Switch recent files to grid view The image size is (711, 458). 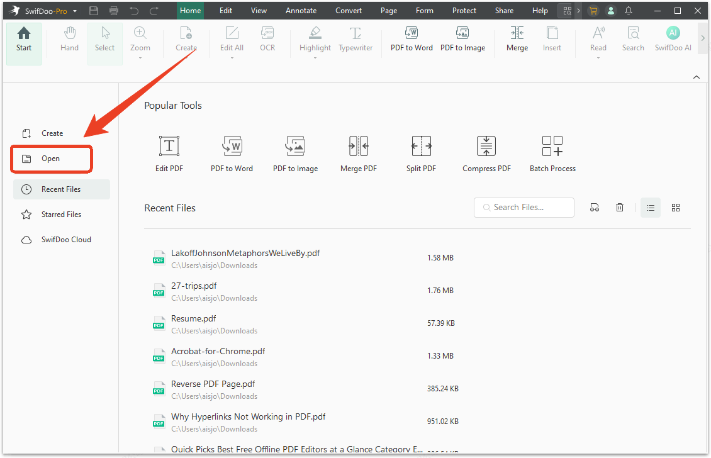point(676,208)
